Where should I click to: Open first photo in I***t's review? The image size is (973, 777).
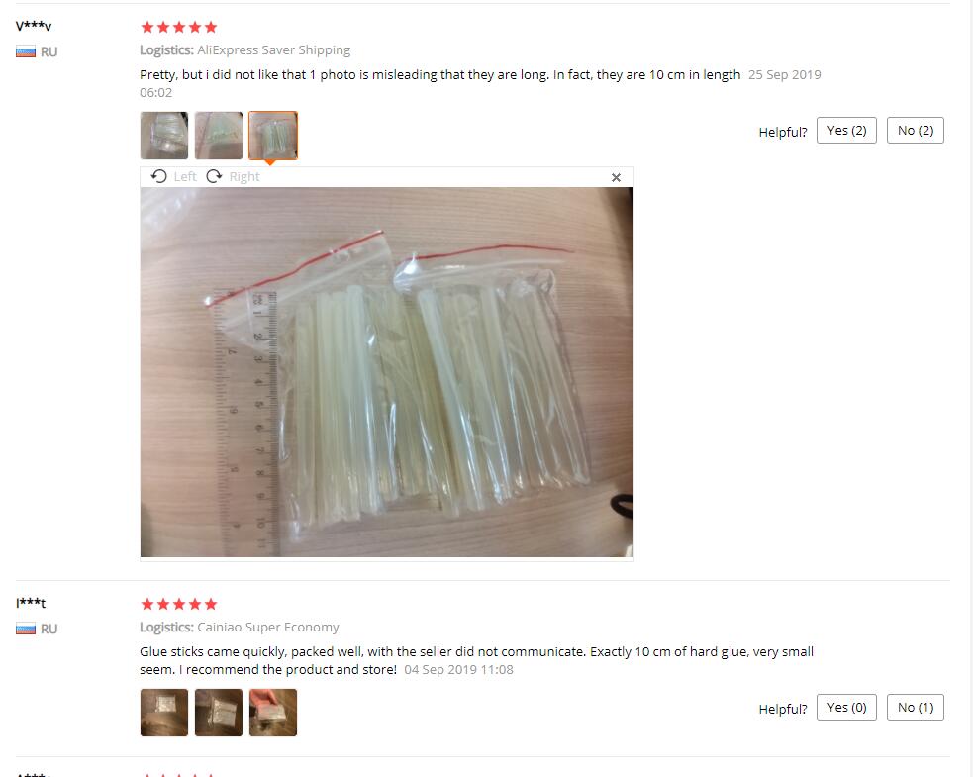164,713
